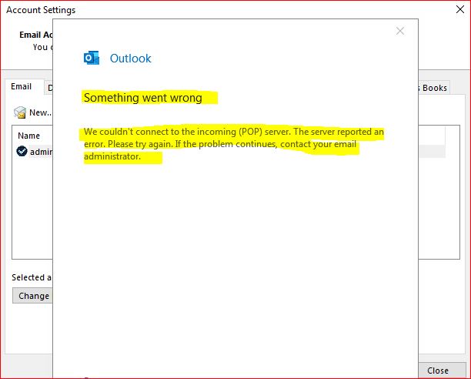Click the Outlook title text in dialog
Screen dimensions: 471x379
(130, 59)
